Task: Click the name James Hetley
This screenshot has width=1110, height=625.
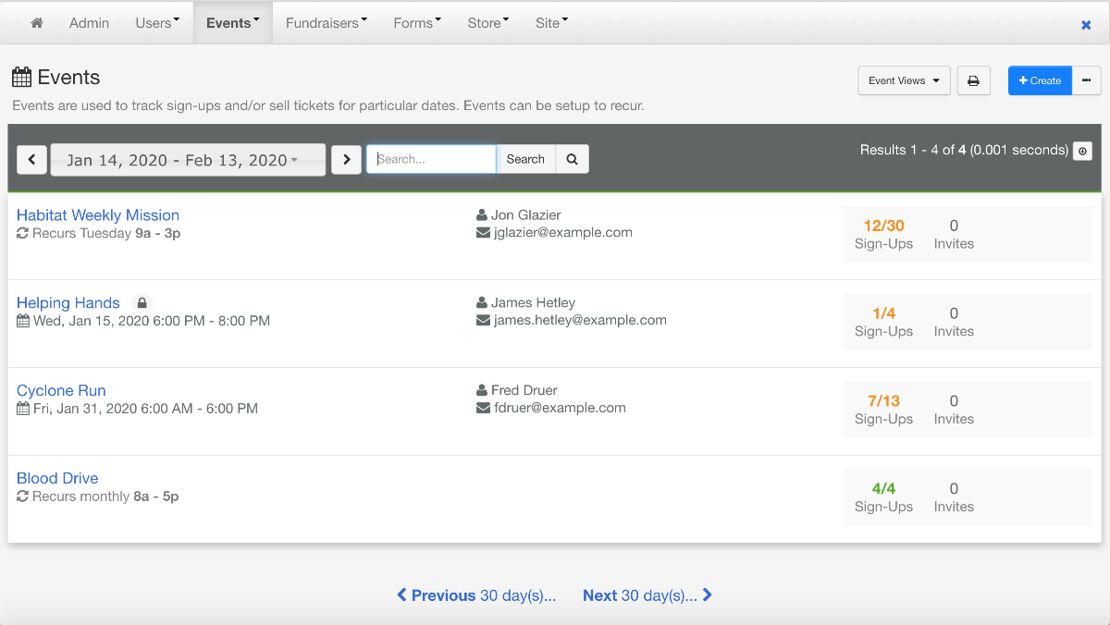Action: point(533,302)
